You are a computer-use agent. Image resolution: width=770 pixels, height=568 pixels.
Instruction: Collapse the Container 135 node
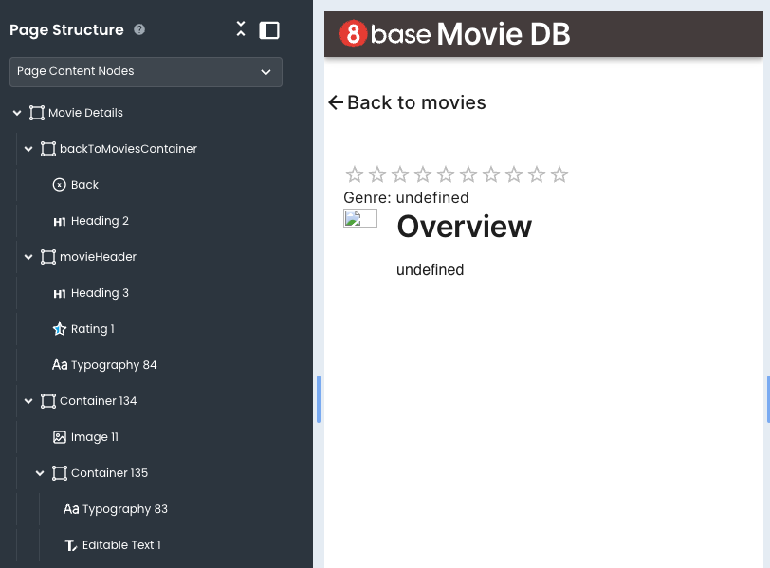(x=40, y=473)
